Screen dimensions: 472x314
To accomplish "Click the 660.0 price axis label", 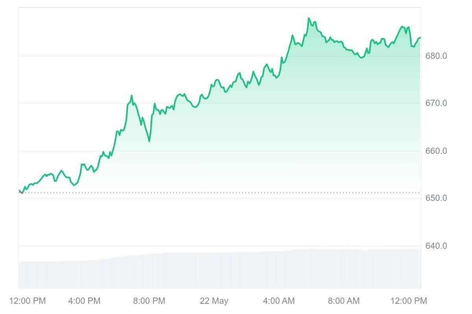I will point(436,151).
